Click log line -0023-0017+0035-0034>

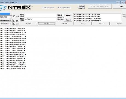coord(13,40)
